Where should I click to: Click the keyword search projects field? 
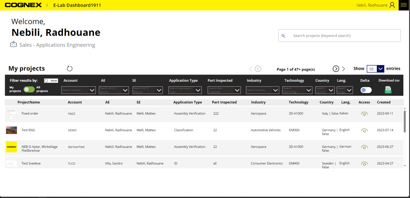point(339,36)
